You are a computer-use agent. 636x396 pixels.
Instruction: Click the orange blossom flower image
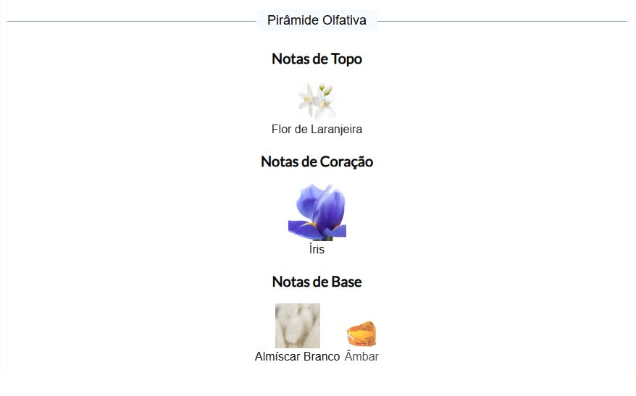(317, 101)
